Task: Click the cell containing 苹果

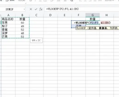Action: coord(8,22)
